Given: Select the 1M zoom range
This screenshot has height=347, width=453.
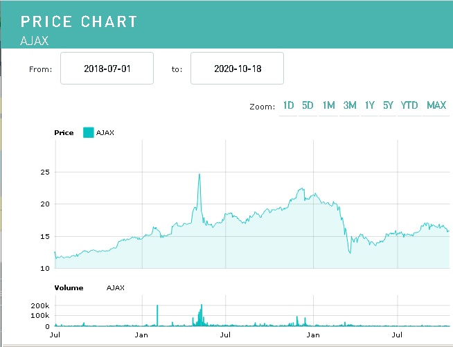Looking at the screenshot, I should click(329, 105).
